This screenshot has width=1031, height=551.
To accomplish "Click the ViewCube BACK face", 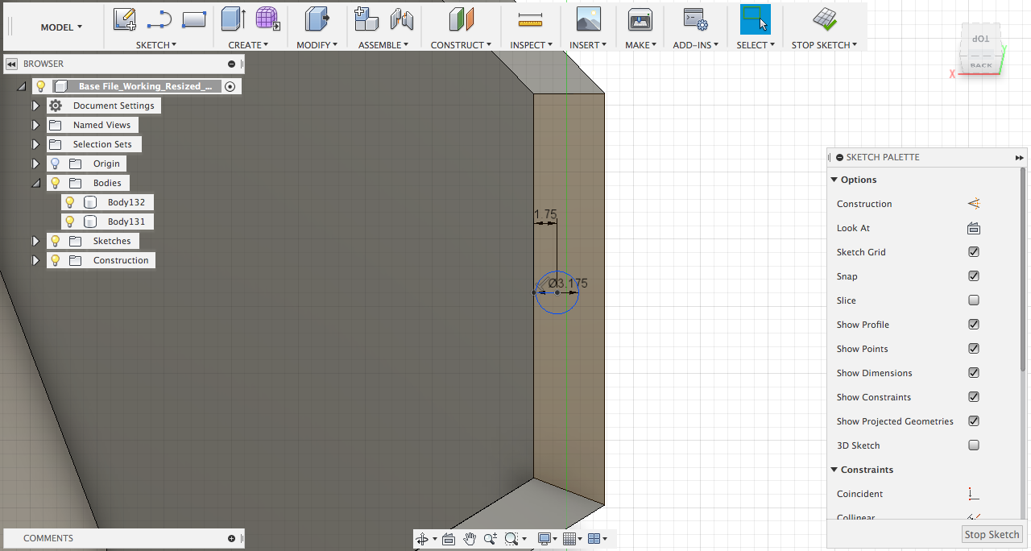I will coord(981,65).
